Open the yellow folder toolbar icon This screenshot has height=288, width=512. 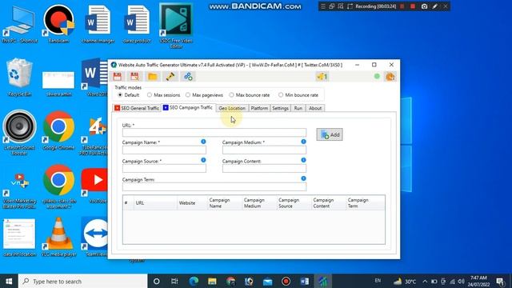(x=153, y=77)
